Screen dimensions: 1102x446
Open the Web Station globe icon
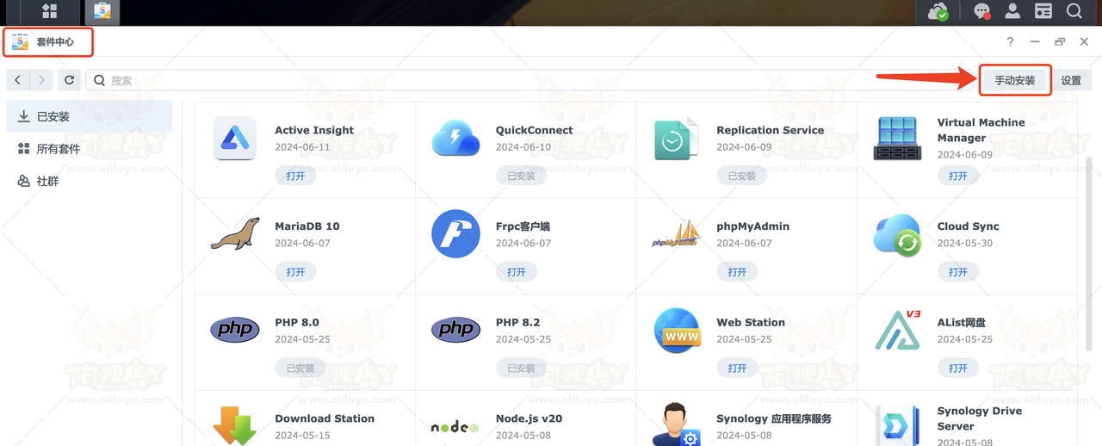pos(677,331)
